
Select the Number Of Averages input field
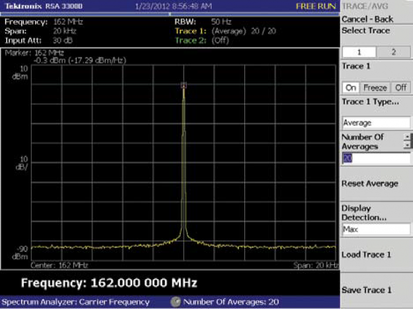pyautogui.click(x=376, y=158)
